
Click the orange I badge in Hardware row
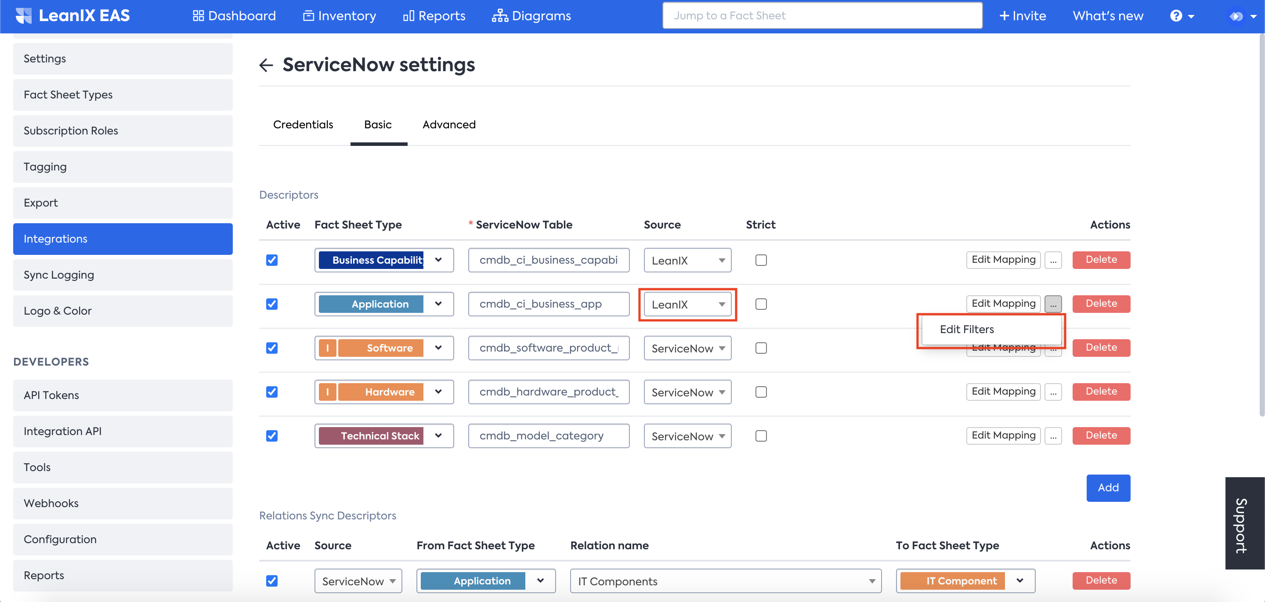coord(328,392)
